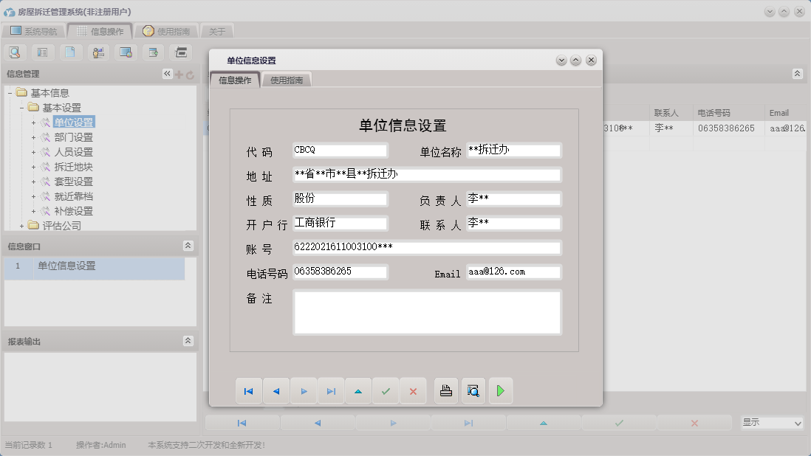This screenshot has width=811, height=456.
Task: Click the green checkmark in dialog toolbar
Action: 386,391
